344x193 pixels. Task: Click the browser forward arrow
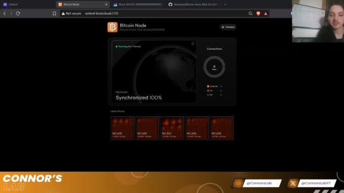click(x=11, y=14)
